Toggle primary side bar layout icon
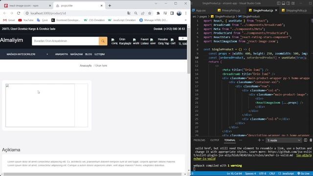The image size is (313, 176). (279, 3)
